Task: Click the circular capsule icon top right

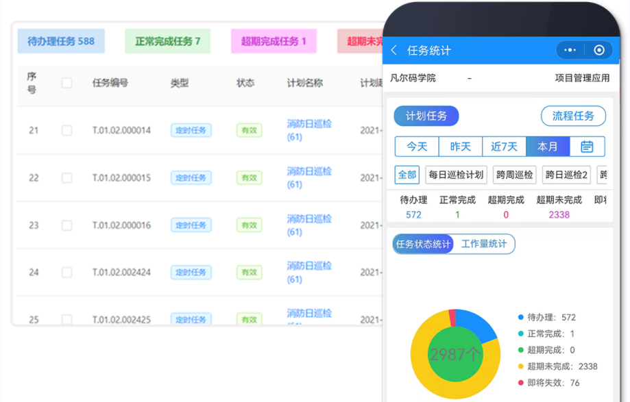Action: pos(599,50)
